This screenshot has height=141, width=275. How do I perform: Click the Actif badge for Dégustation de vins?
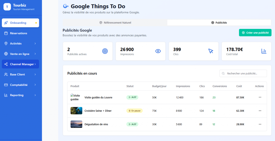(132, 124)
